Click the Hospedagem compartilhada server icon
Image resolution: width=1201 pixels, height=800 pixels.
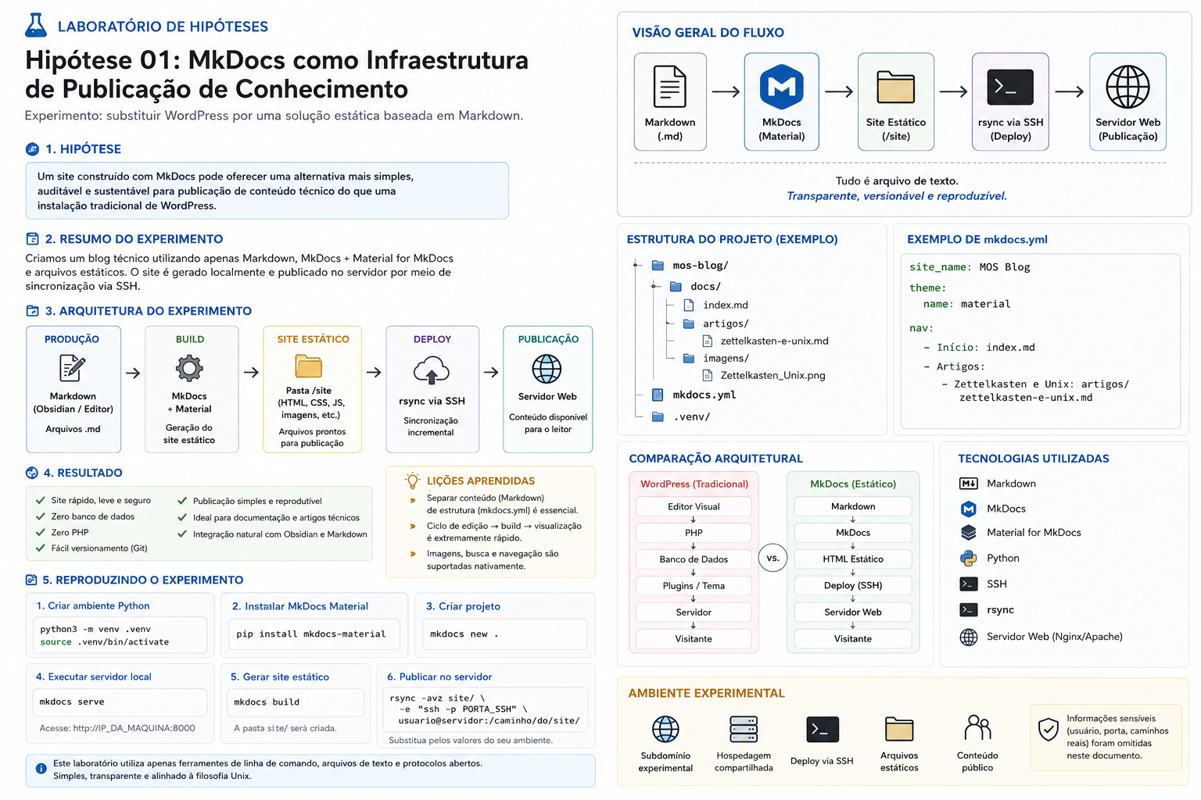click(744, 729)
